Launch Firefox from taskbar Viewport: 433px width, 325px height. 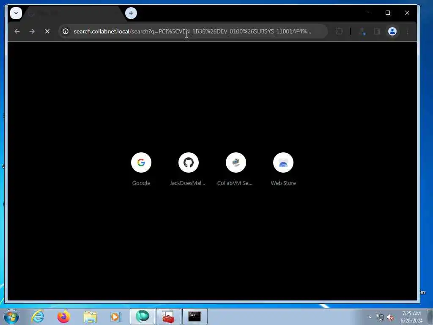(x=63, y=317)
